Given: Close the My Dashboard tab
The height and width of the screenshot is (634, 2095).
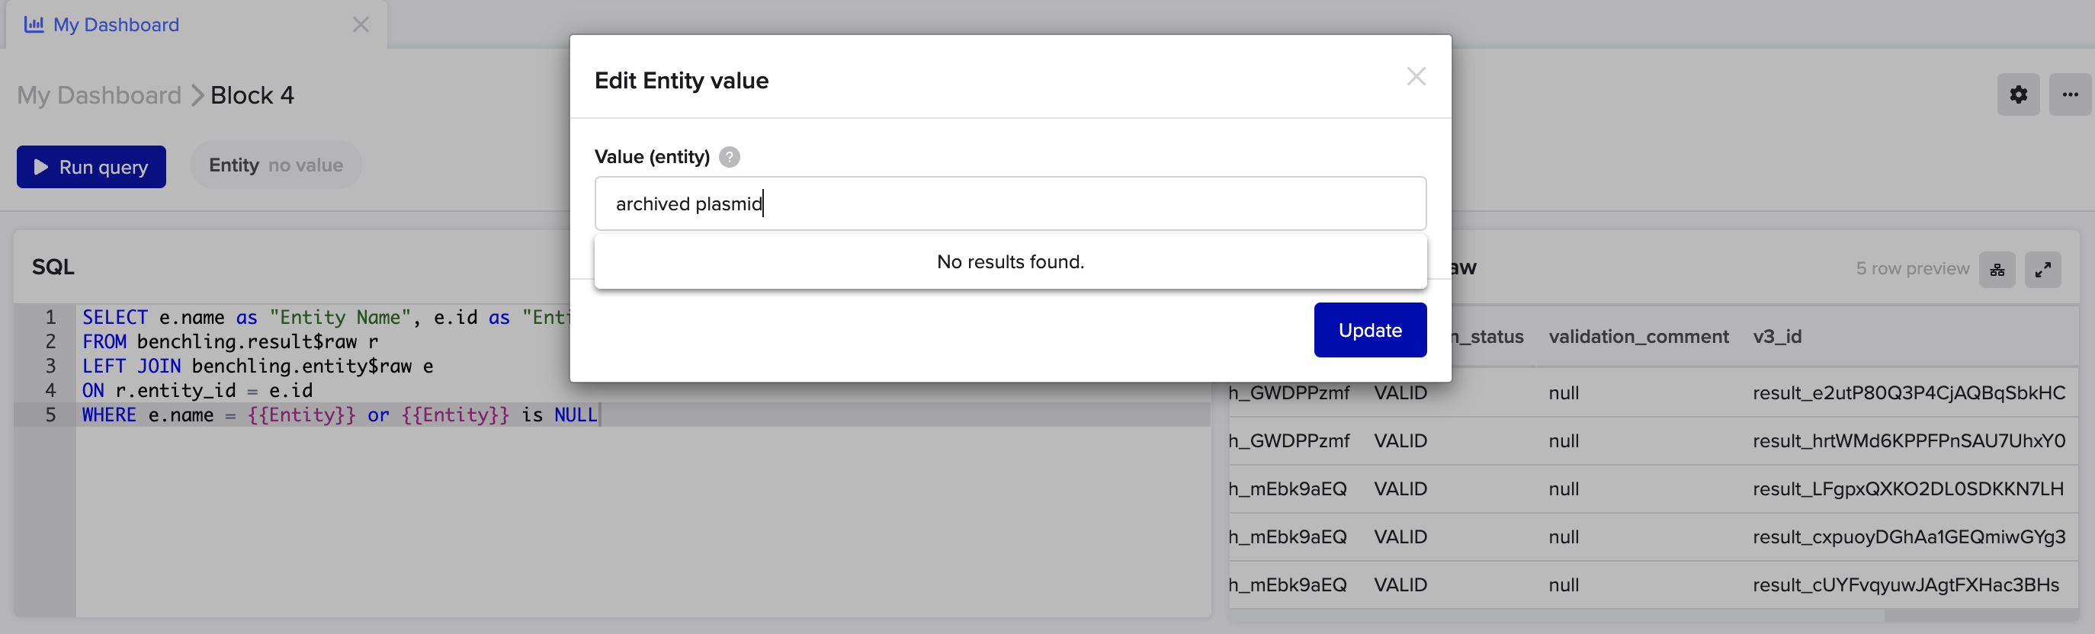Looking at the screenshot, I should [x=361, y=25].
